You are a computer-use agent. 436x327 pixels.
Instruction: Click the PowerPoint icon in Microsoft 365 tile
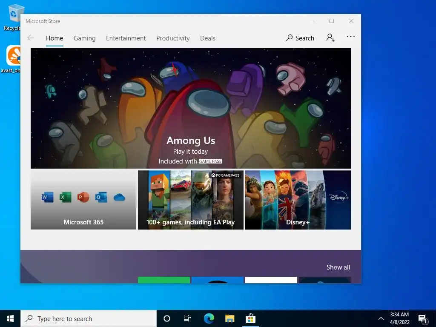[x=83, y=198]
